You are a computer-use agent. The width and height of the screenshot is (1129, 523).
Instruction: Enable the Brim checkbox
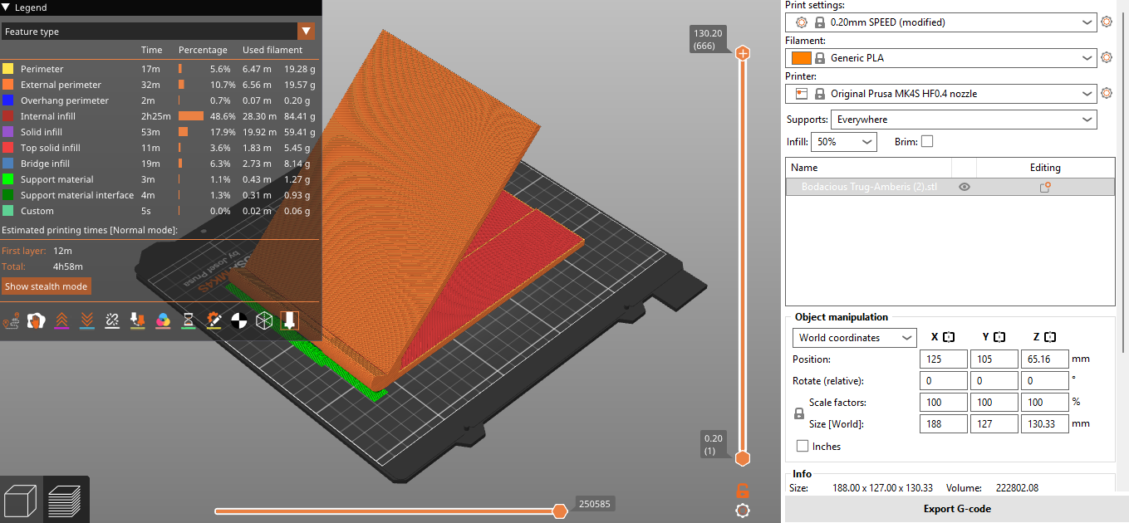[x=927, y=142]
